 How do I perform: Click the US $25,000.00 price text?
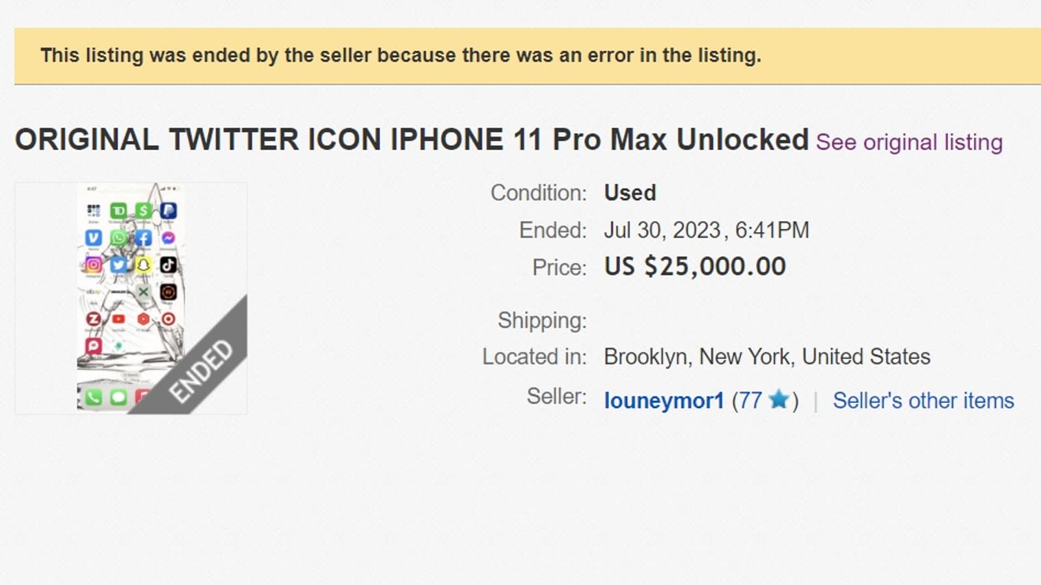695,266
